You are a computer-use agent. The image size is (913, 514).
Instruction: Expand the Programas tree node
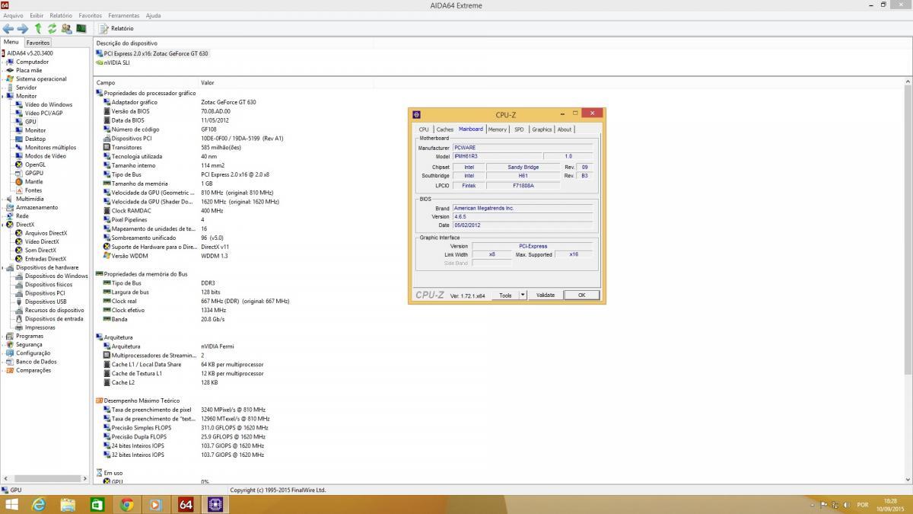tap(3, 336)
